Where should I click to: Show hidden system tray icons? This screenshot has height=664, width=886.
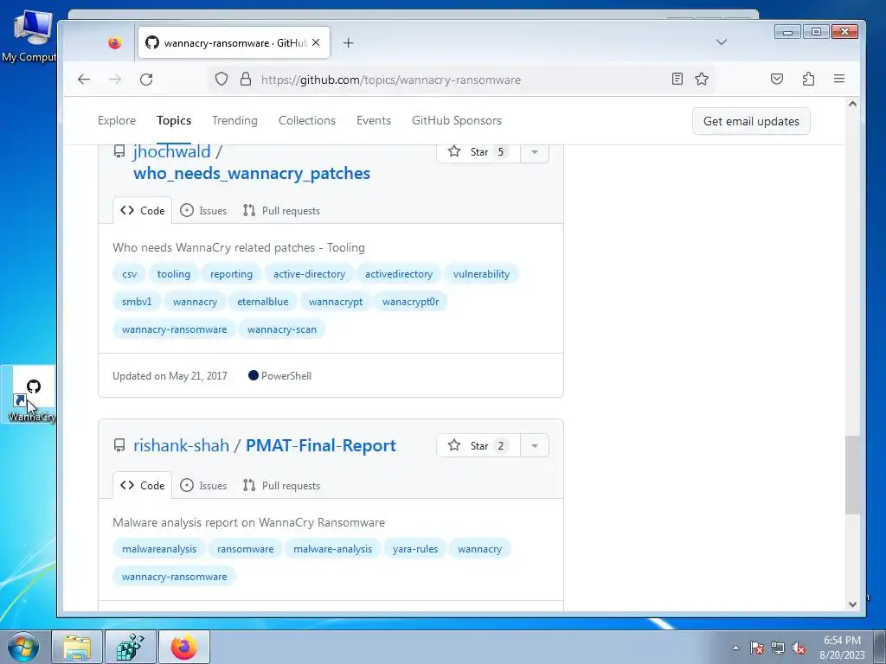click(x=735, y=648)
